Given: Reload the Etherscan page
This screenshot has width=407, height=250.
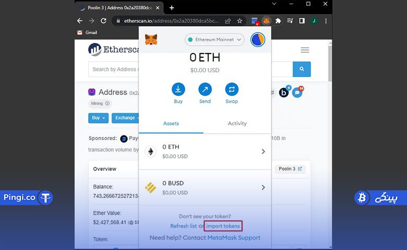Looking at the screenshot, I should tap(103, 21).
